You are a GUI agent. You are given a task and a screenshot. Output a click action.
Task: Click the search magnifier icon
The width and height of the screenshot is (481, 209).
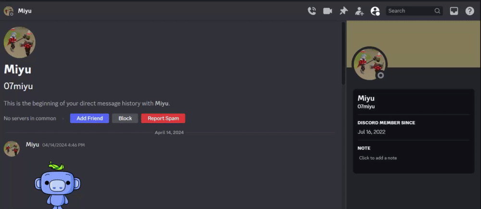tap(437, 11)
